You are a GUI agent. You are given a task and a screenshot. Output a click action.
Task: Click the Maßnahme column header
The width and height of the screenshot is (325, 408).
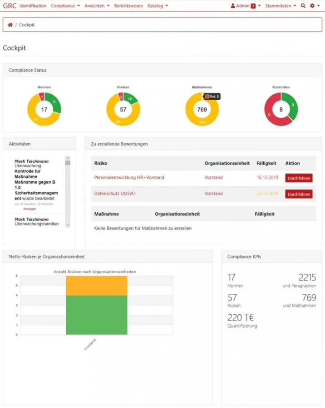pos(106,214)
